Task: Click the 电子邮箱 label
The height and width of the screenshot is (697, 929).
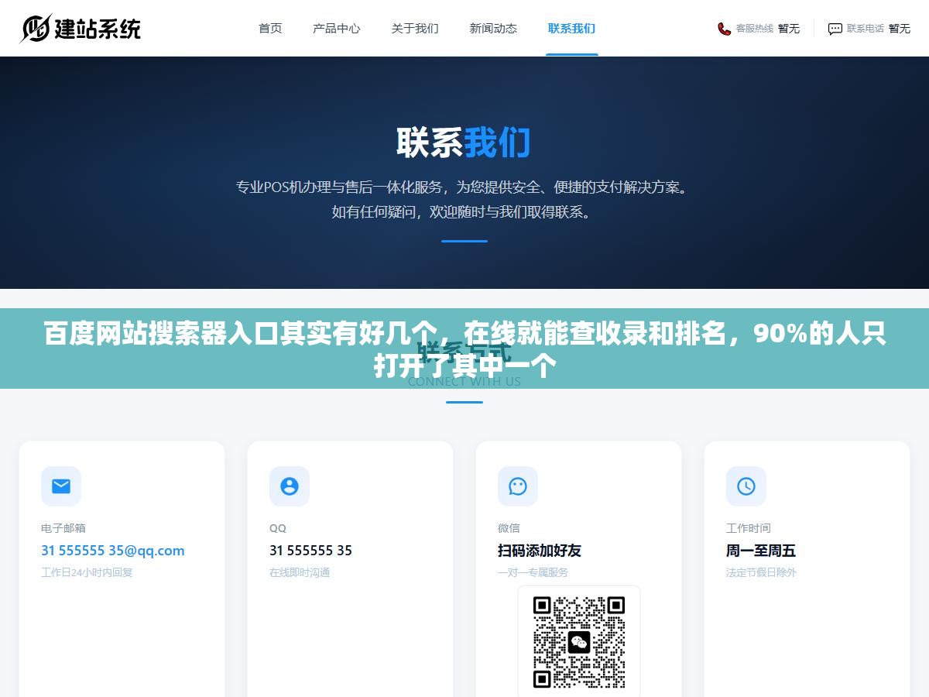Action: point(63,528)
